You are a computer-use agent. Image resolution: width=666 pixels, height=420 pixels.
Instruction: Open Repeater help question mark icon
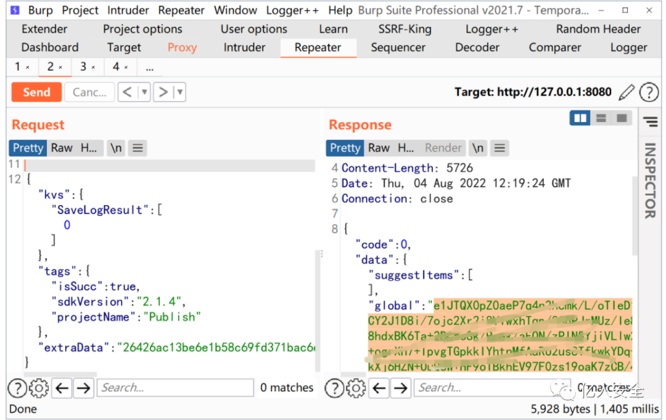coord(649,92)
